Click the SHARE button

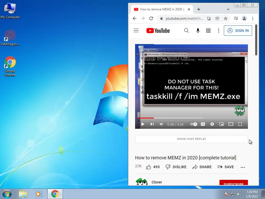tap(202, 167)
